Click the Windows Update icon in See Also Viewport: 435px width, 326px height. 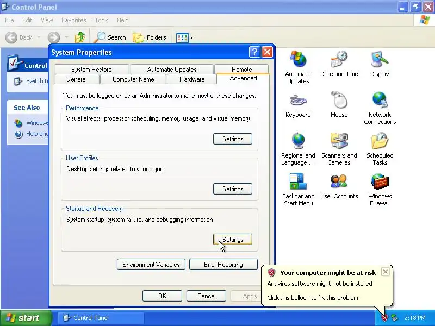pos(18,123)
